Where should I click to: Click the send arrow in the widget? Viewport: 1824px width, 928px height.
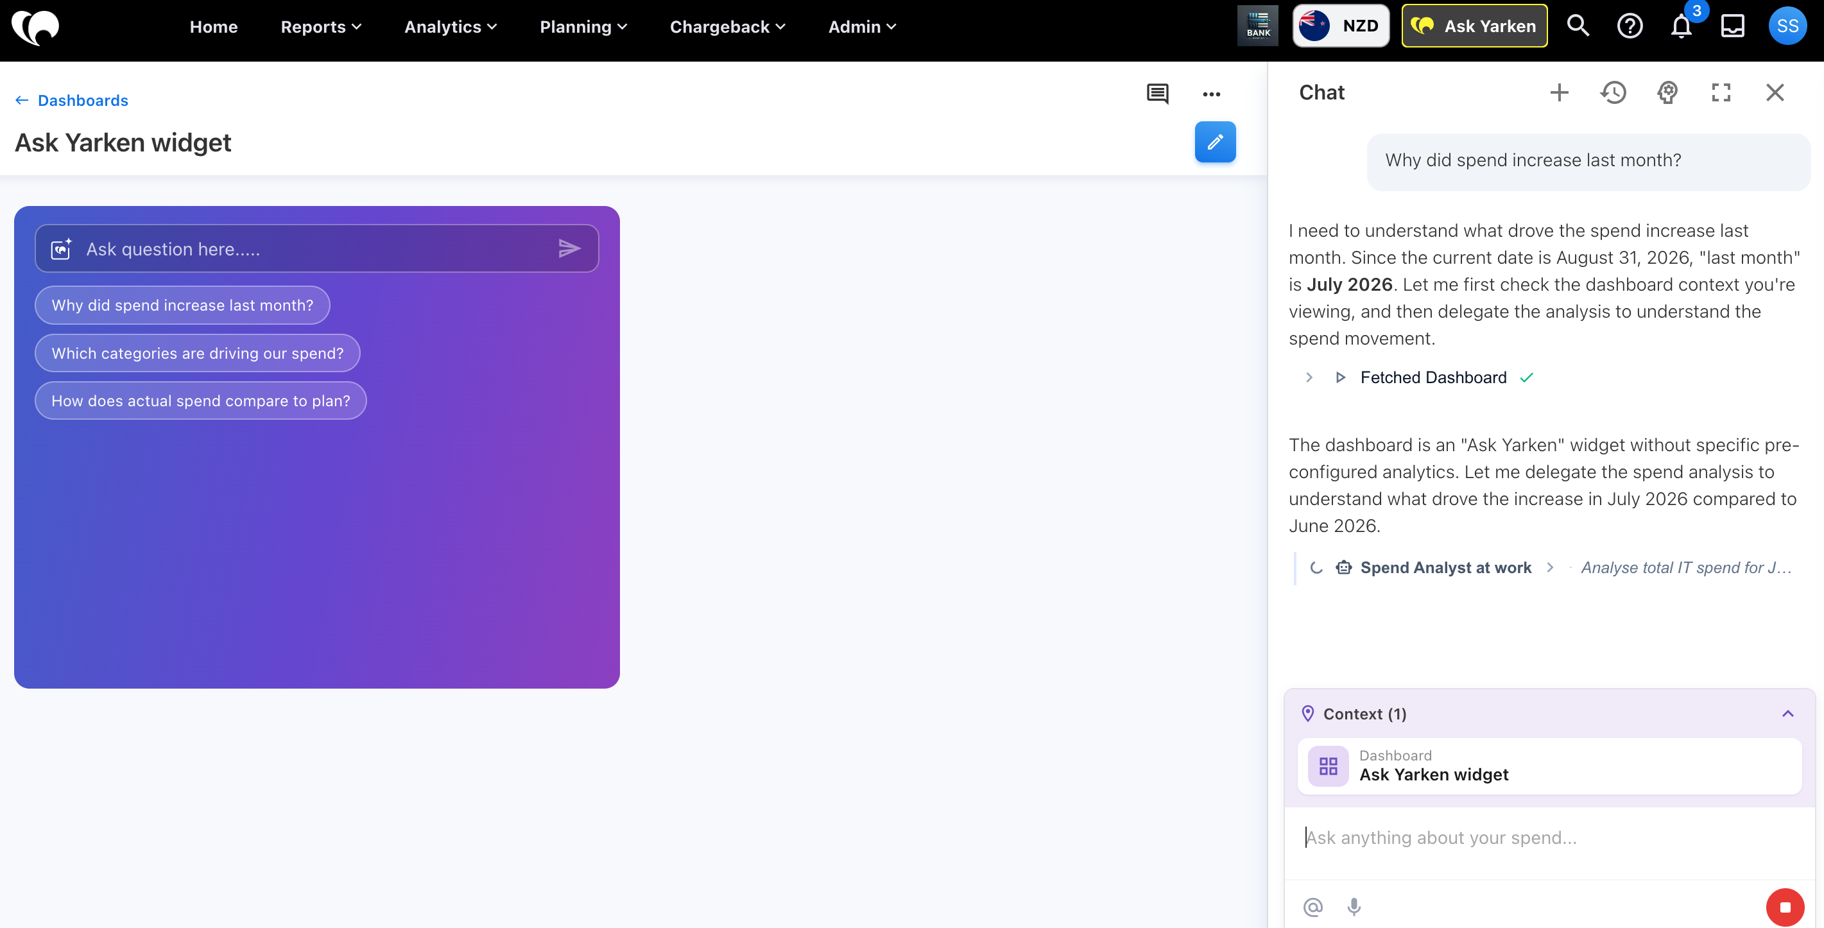(569, 248)
